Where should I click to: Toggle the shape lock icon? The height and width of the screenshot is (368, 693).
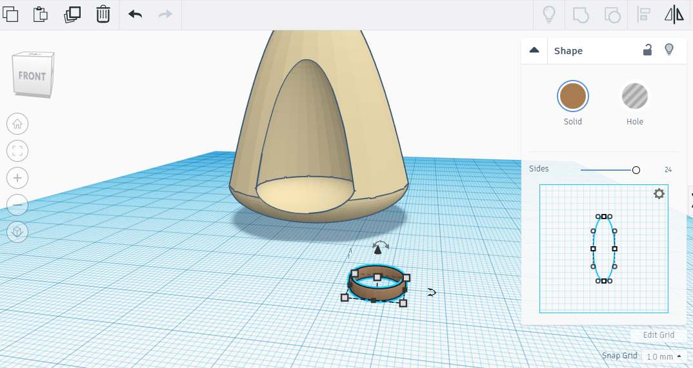tap(647, 50)
